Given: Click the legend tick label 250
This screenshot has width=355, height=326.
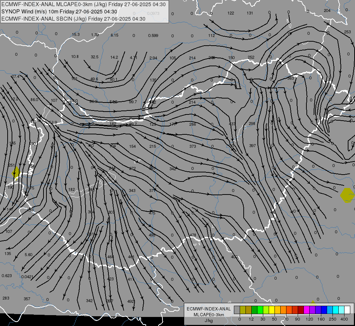Looking at the screenshot, I should click(333, 319).
